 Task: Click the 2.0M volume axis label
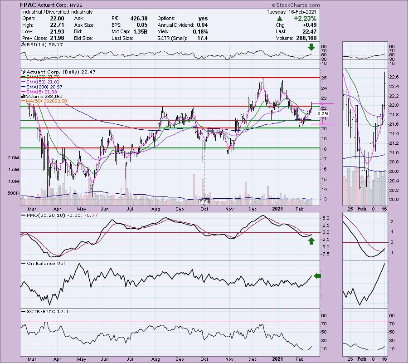point(13,158)
